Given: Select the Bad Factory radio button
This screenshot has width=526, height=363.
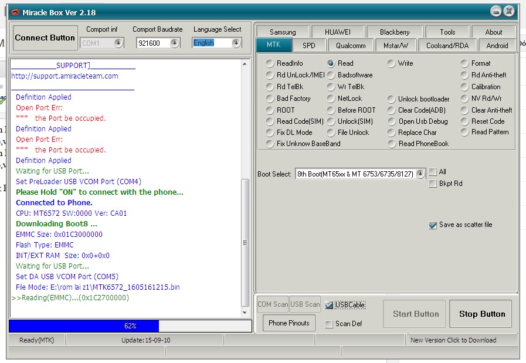Looking at the screenshot, I should tap(269, 99).
